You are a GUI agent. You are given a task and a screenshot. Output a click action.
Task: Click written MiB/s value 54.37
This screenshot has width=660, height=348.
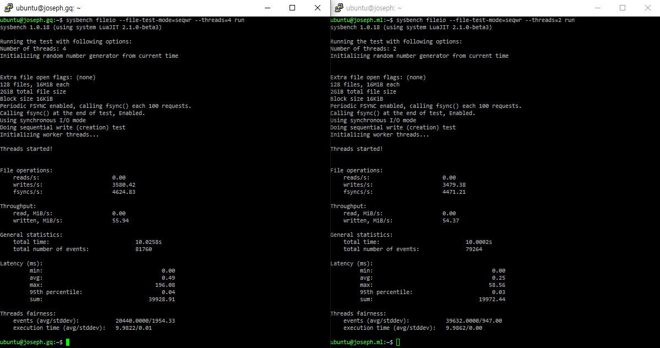[451, 220]
